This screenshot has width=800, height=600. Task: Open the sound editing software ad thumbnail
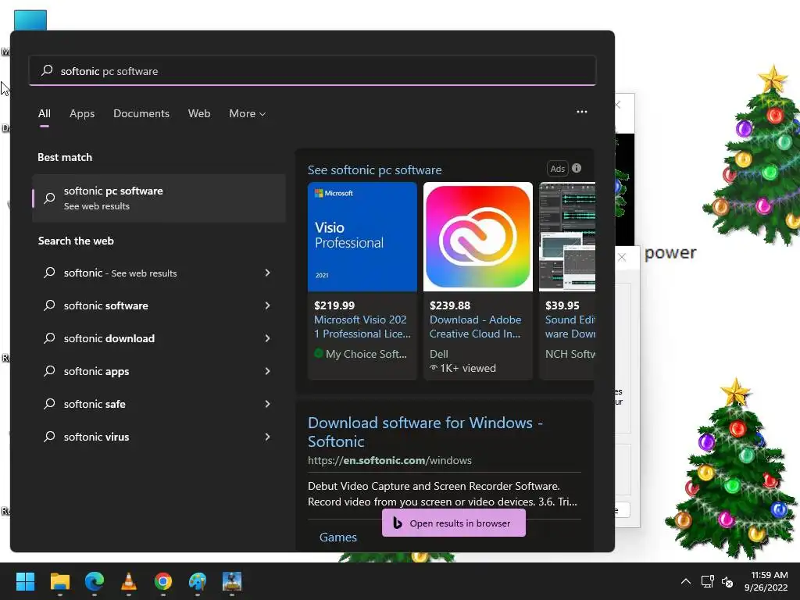pyautogui.click(x=567, y=237)
